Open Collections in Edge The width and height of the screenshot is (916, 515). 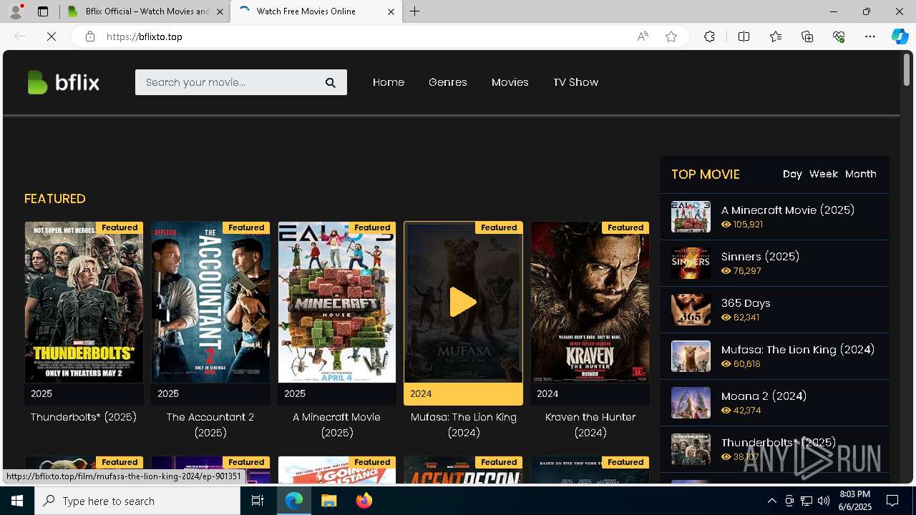point(807,36)
